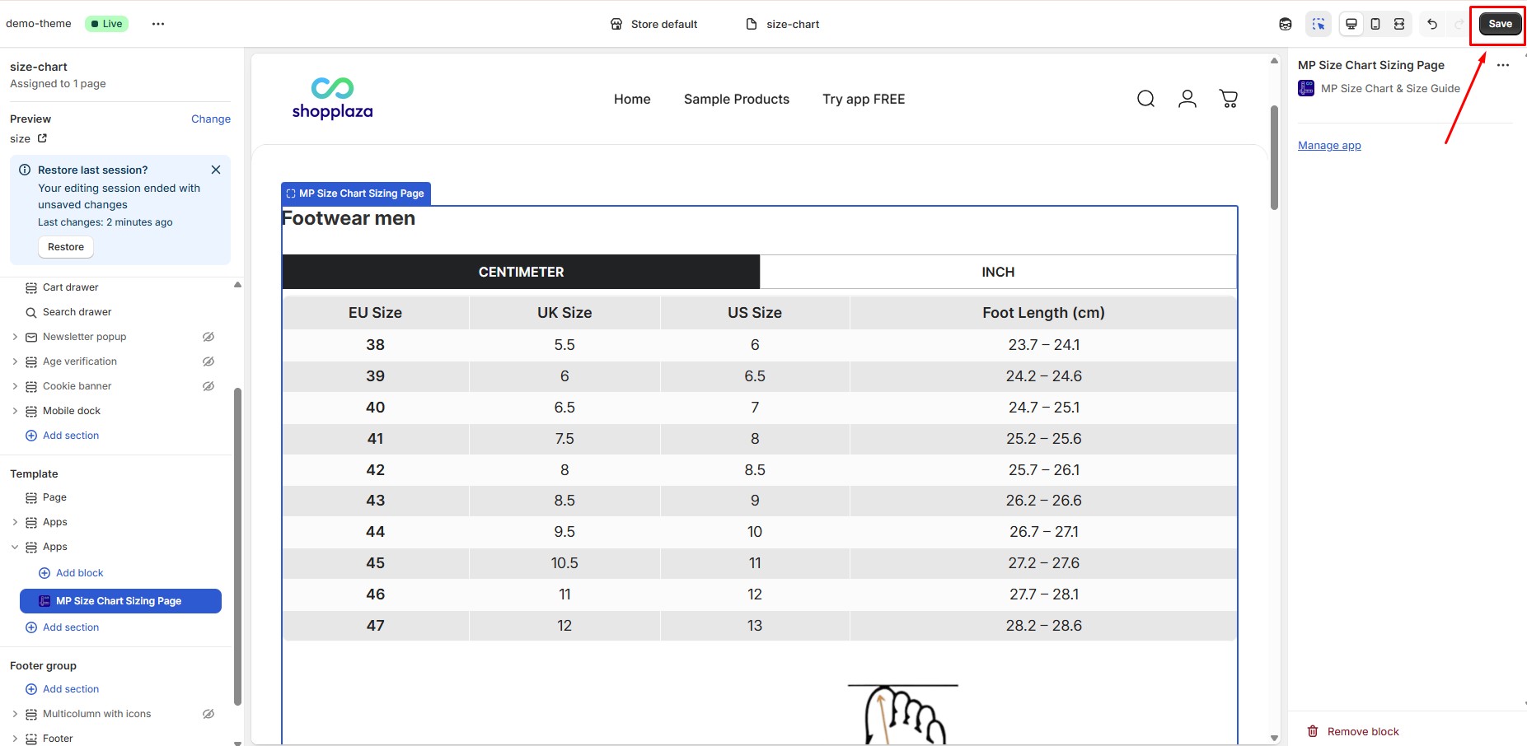Viewport: 1527px width, 746px height.
Task: Open the size-chart template selector
Action: (x=782, y=24)
